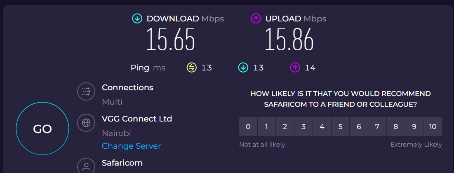Click the Safaricom user profile icon

pyautogui.click(x=86, y=166)
